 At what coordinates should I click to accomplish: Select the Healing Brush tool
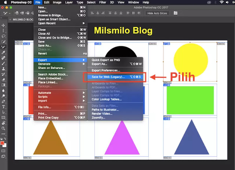point(3,58)
